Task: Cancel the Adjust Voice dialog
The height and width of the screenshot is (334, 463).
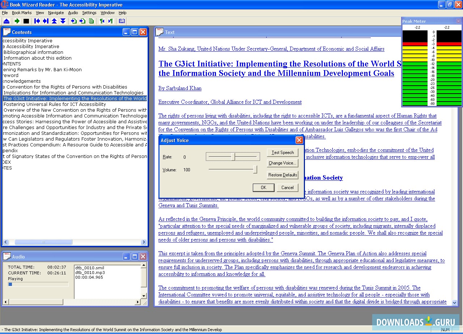Action: (288, 187)
